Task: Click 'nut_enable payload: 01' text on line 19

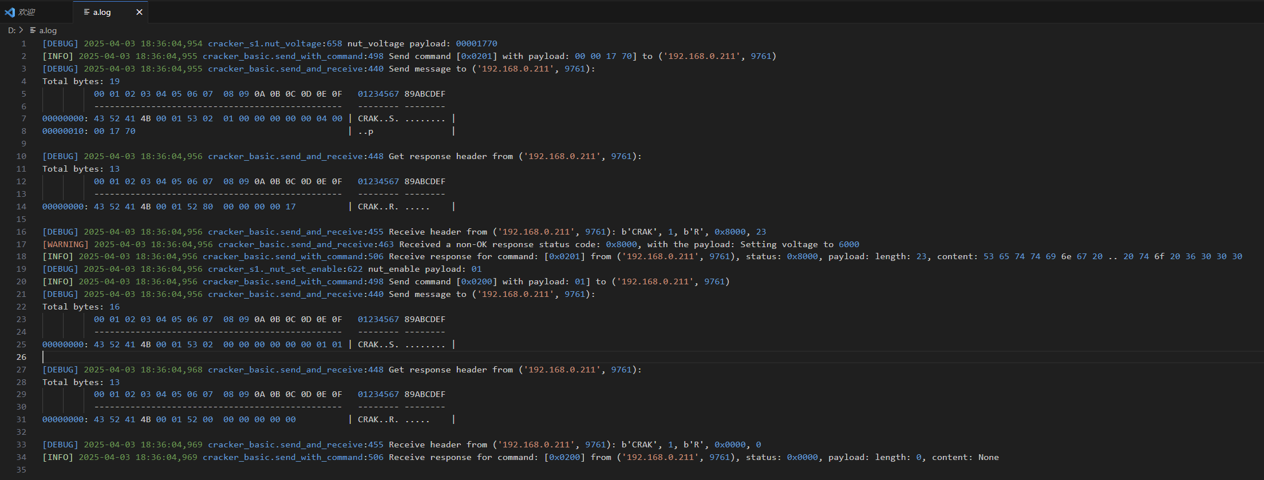Action: coord(424,269)
